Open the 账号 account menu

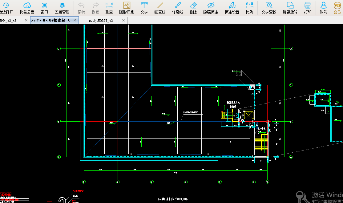pos(323,8)
